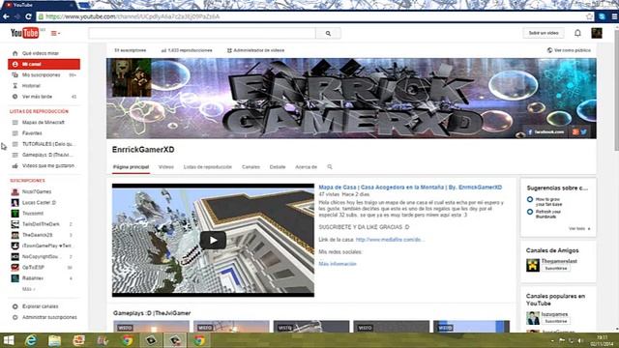619x348 pixels.
Task: Subscribe to Thegamerslast
Action: click(556, 269)
